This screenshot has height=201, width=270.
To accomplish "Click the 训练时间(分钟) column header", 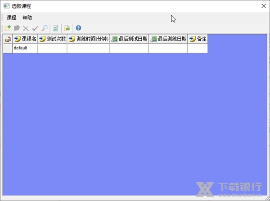I will click(x=88, y=39).
